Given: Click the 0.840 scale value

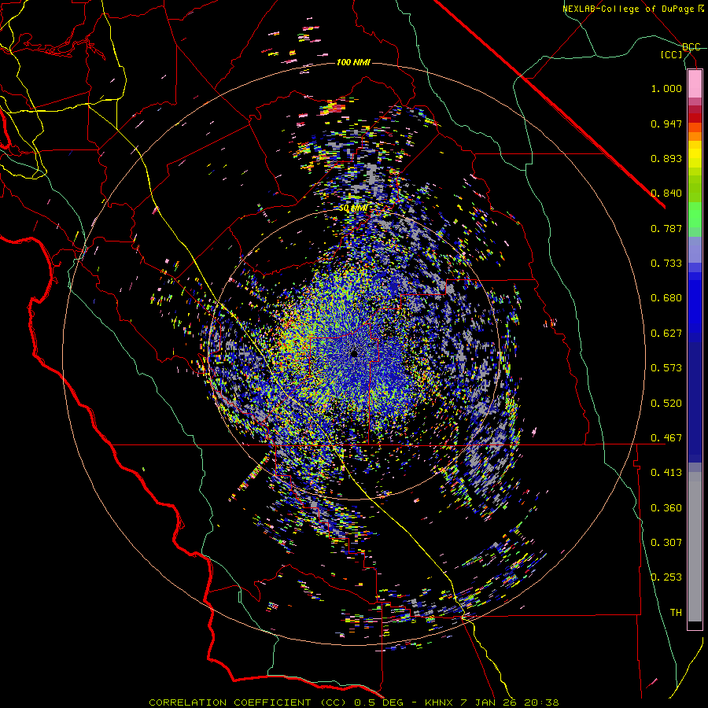Looking at the screenshot, I should pos(666,194).
